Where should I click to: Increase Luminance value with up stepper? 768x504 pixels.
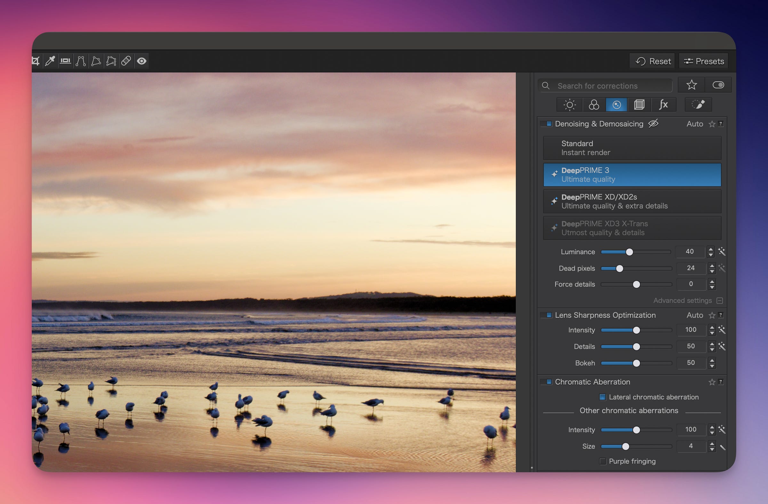coord(711,249)
